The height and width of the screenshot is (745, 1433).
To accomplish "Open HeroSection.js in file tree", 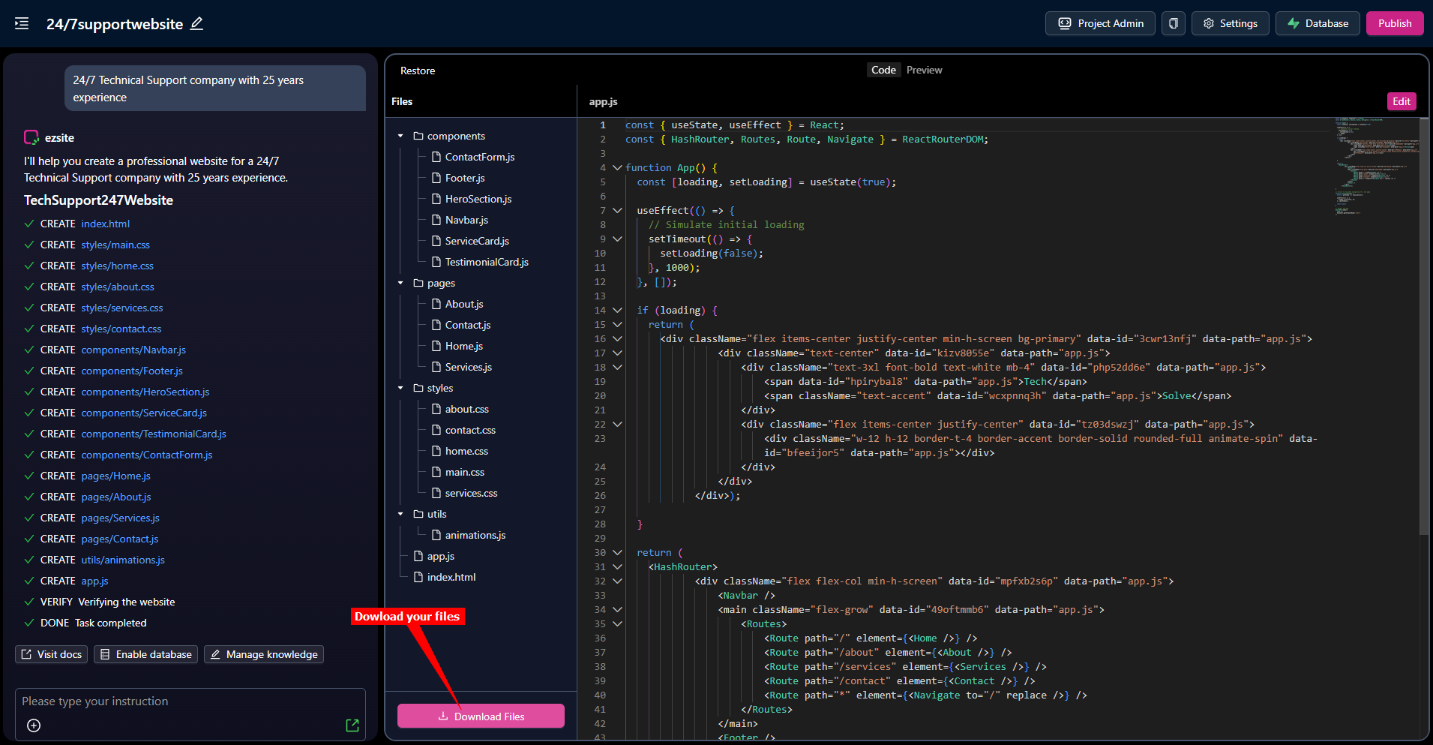I will (478, 199).
